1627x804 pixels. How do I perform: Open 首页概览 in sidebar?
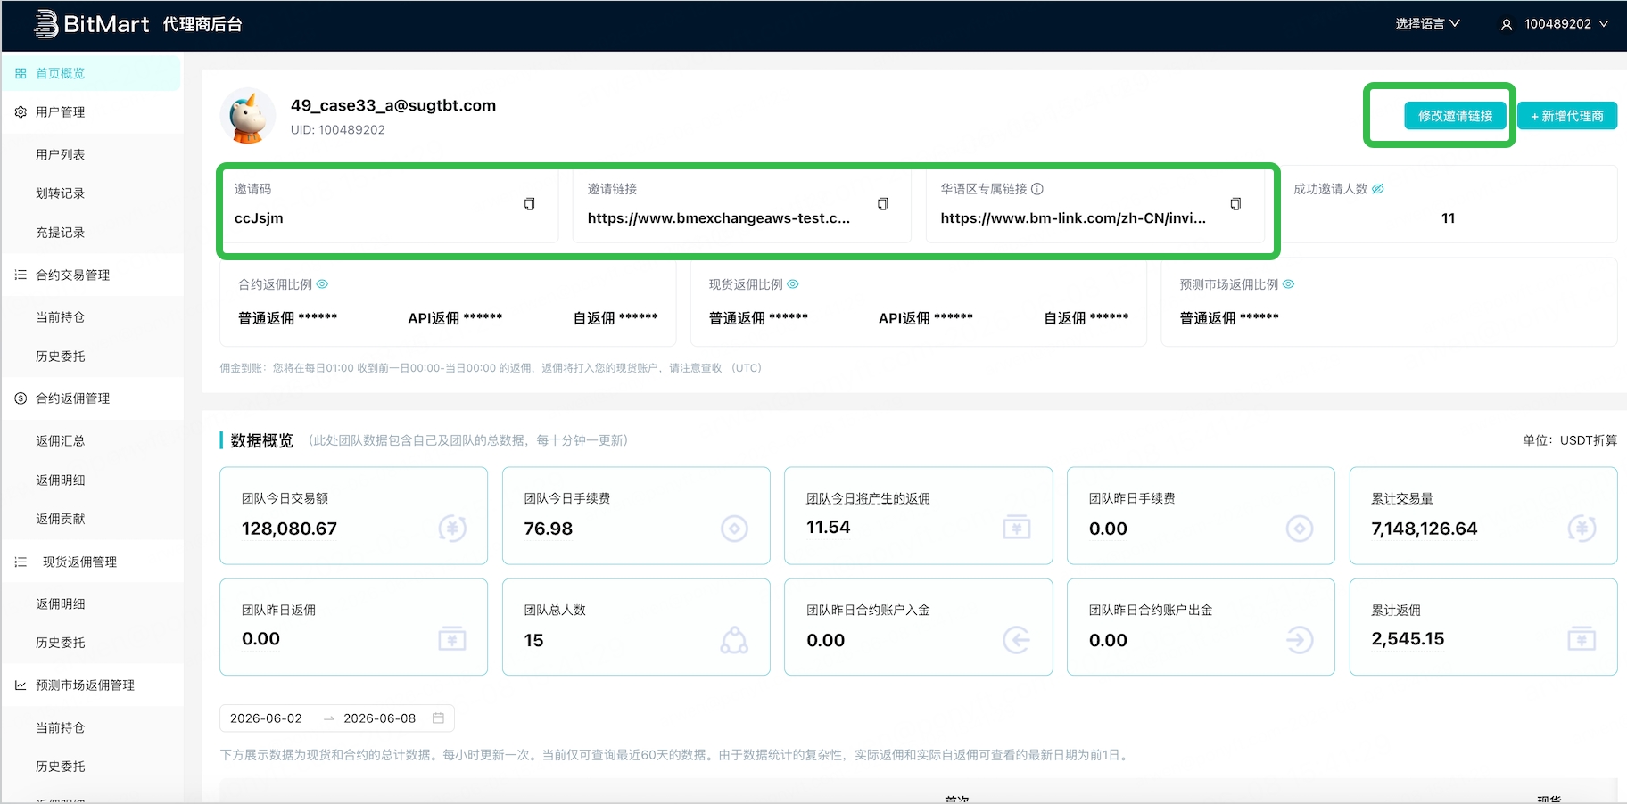pyautogui.click(x=92, y=73)
